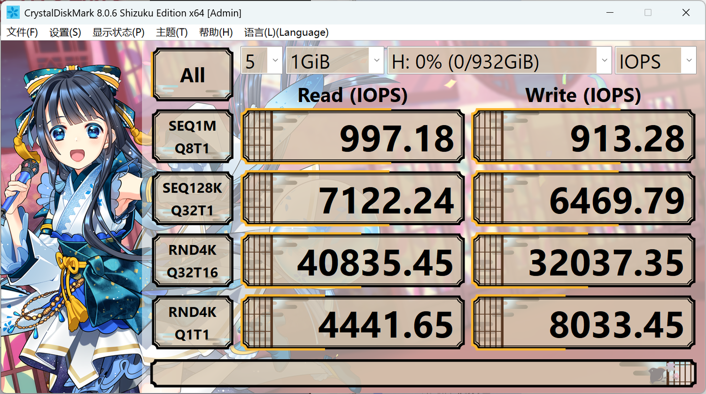The image size is (706, 394).
Task: Expand the test size dropdown showing 1GiB
Action: [335, 60]
